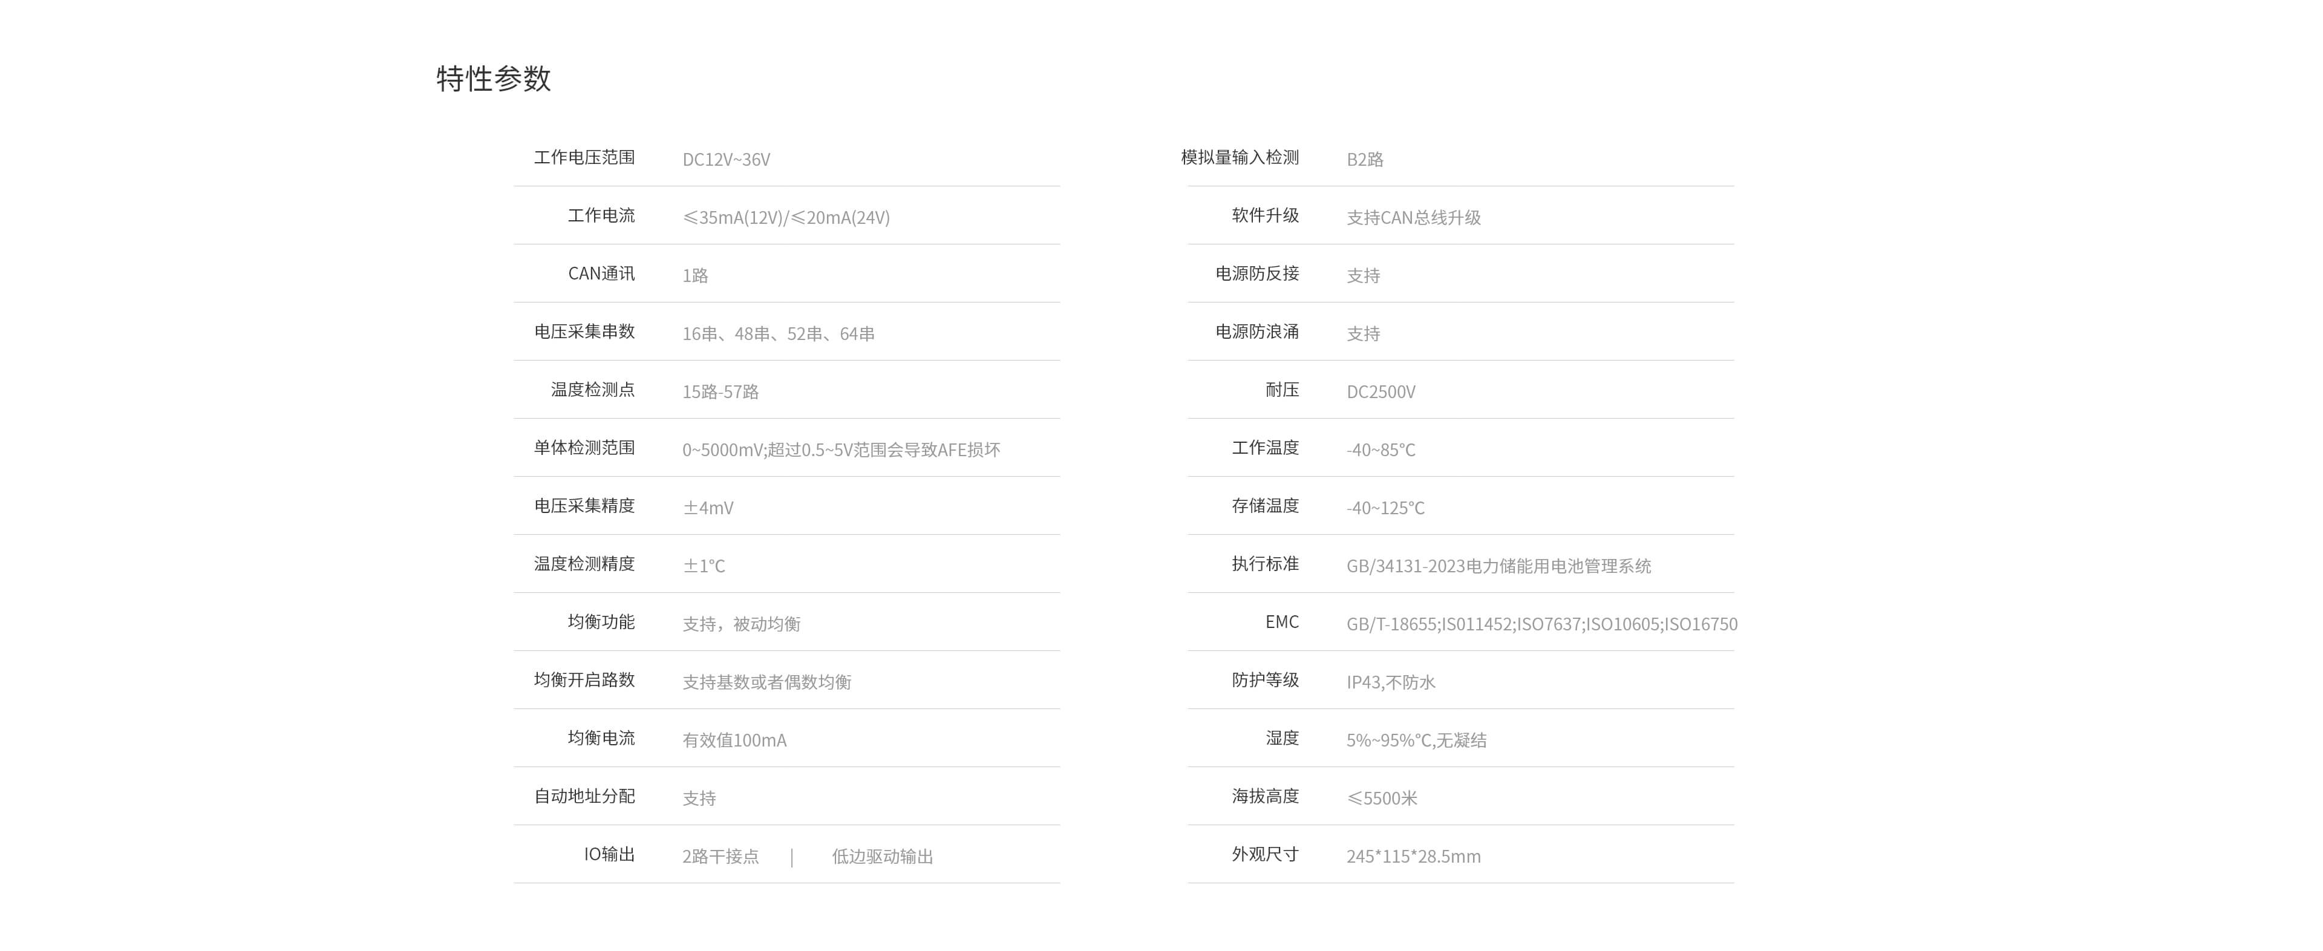Click the 16串、48串、52串、64串 value

[778, 333]
